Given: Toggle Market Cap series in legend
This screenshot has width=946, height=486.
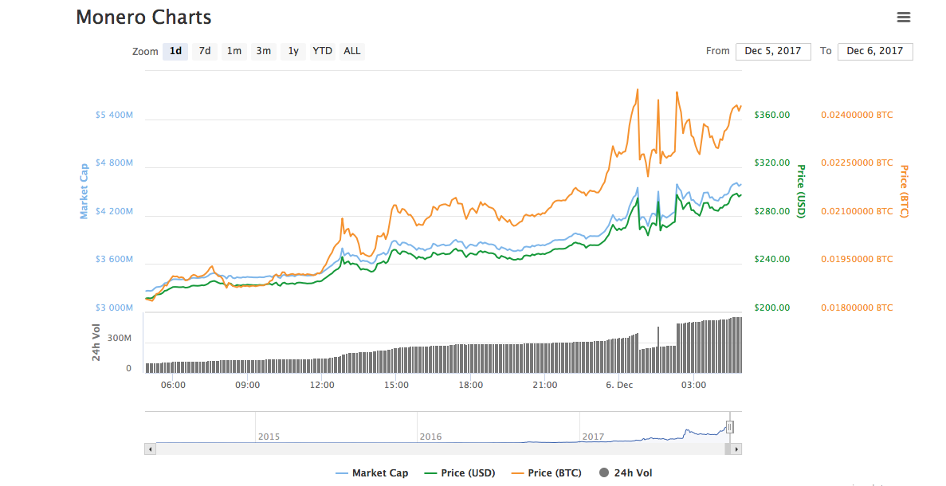Looking at the screenshot, I should (x=371, y=473).
